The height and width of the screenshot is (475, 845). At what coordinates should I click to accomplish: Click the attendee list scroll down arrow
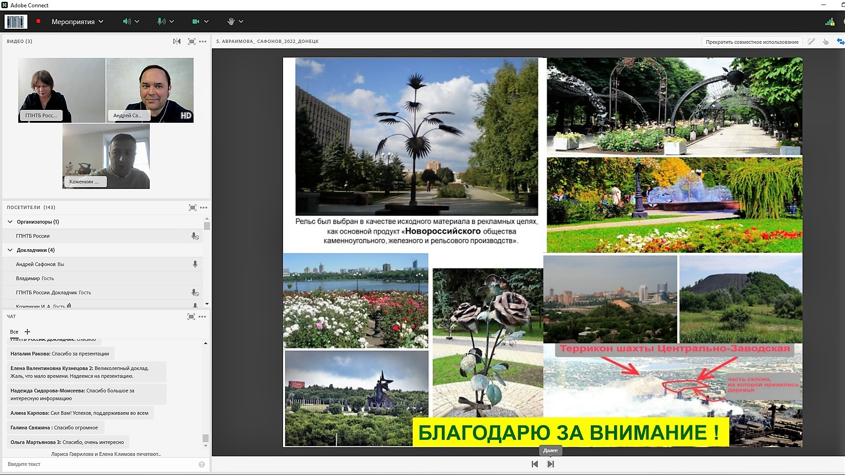click(207, 304)
